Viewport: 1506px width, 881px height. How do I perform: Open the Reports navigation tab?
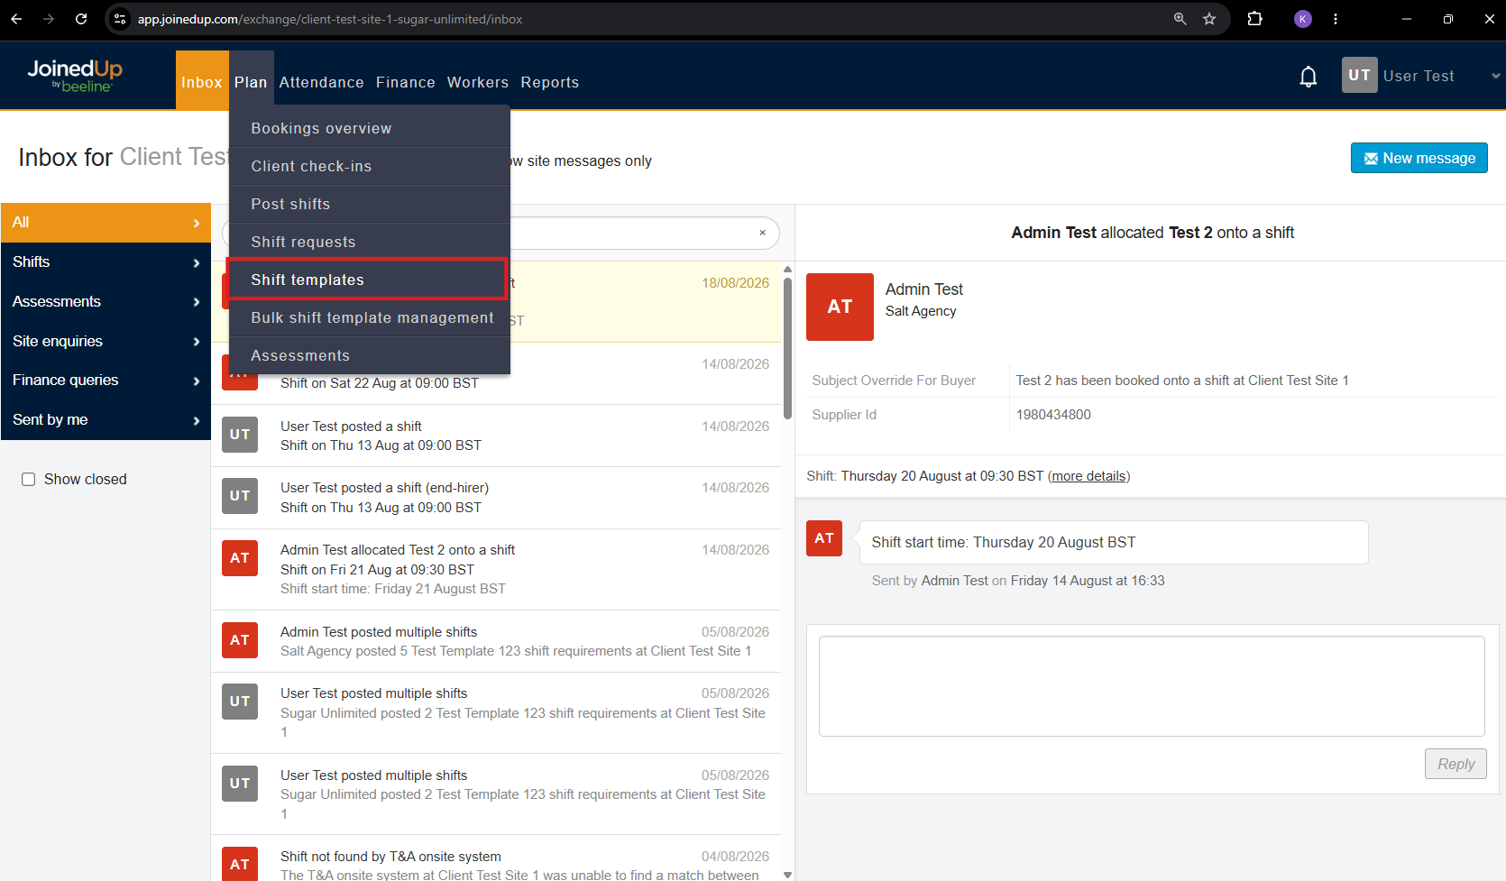pos(549,82)
